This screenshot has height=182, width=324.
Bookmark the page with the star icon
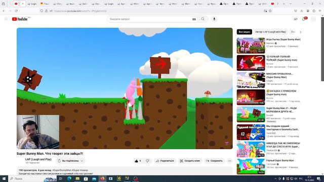coord(270,11)
